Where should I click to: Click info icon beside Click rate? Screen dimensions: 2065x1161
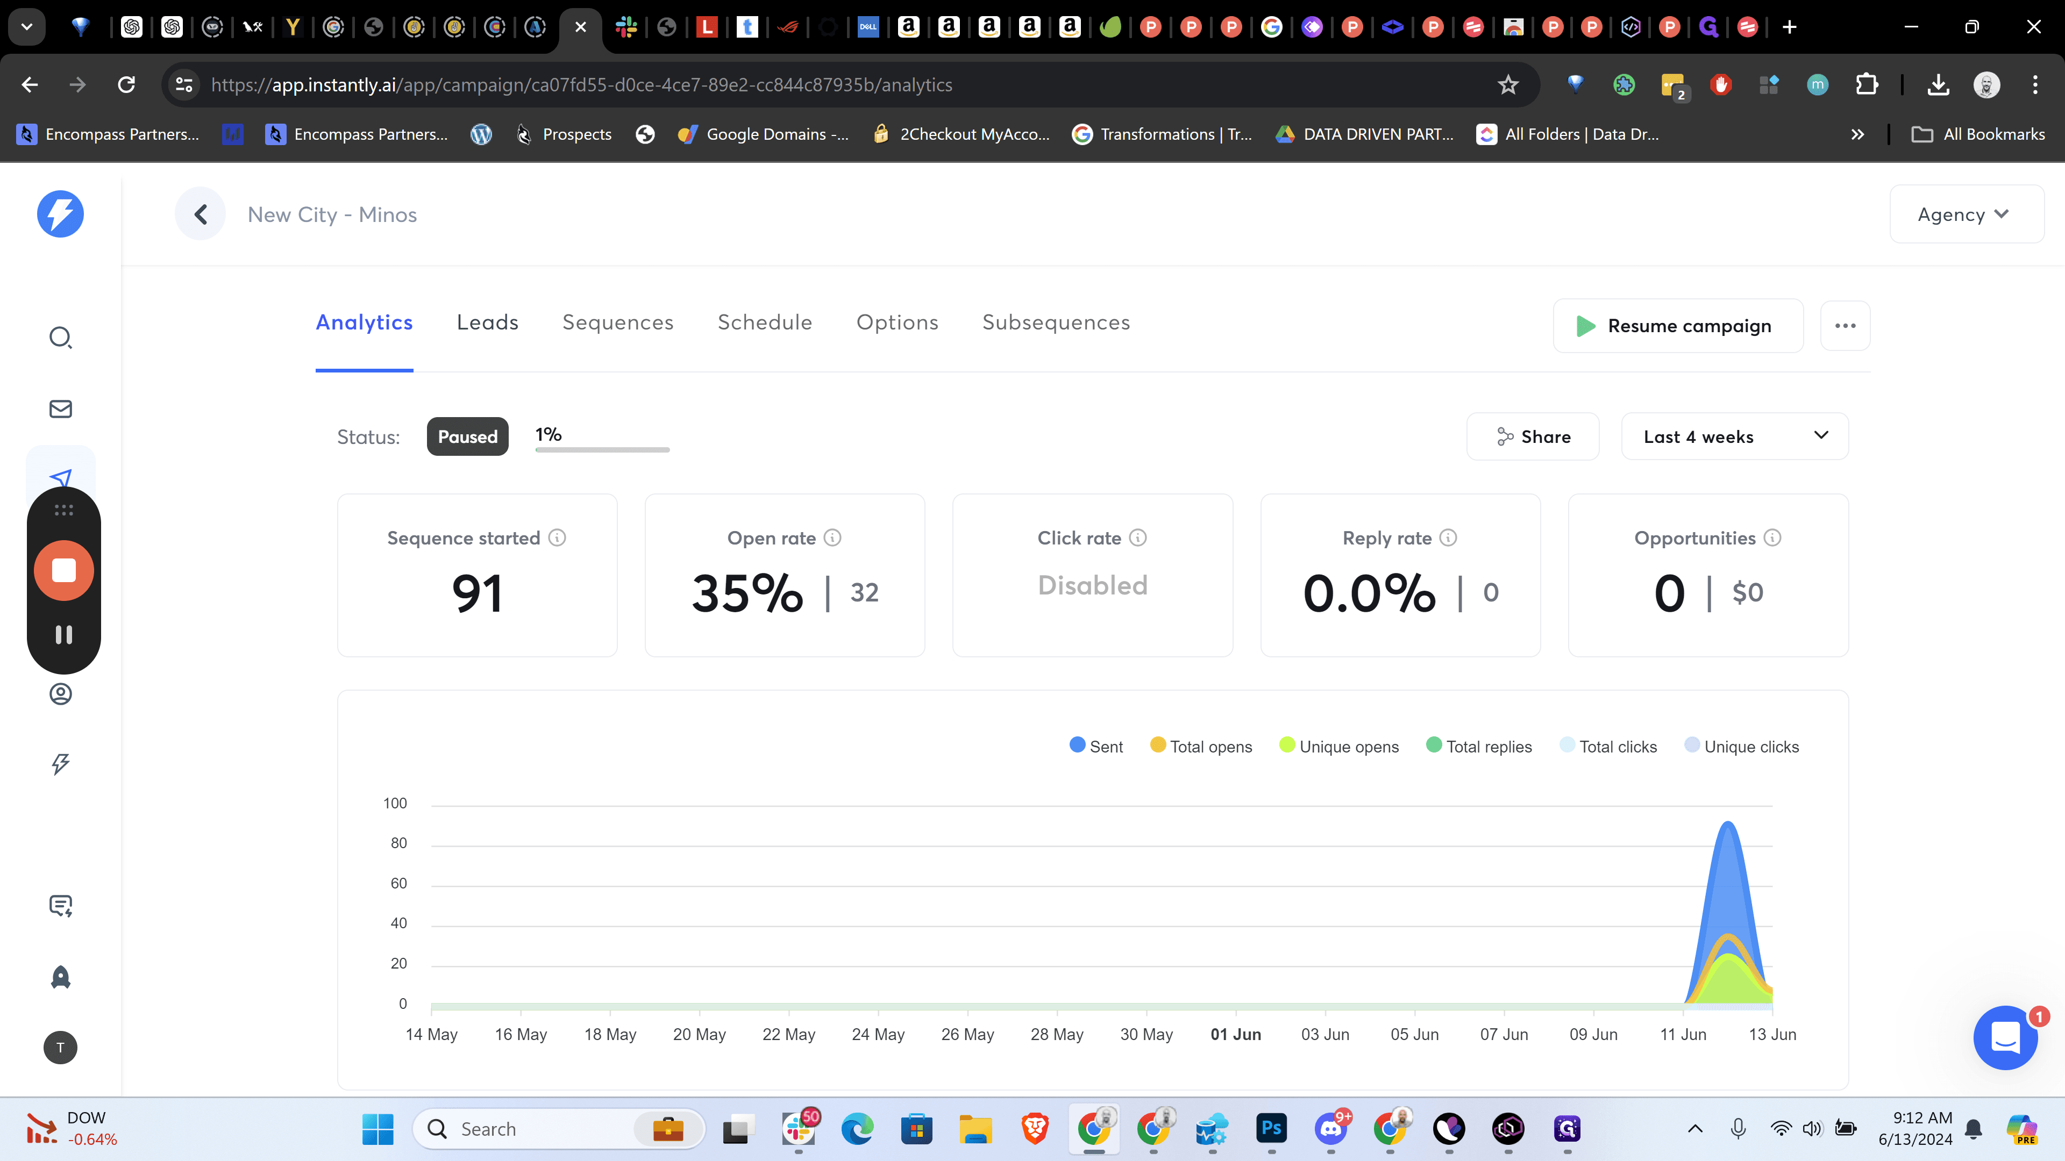pyautogui.click(x=1138, y=537)
